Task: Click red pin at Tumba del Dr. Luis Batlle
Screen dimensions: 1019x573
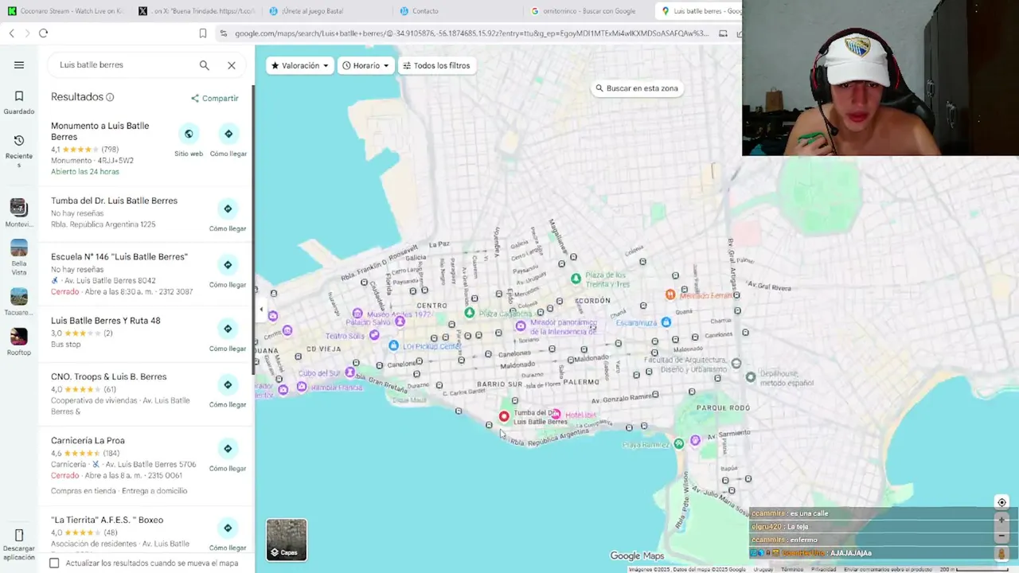Action: [504, 416]
